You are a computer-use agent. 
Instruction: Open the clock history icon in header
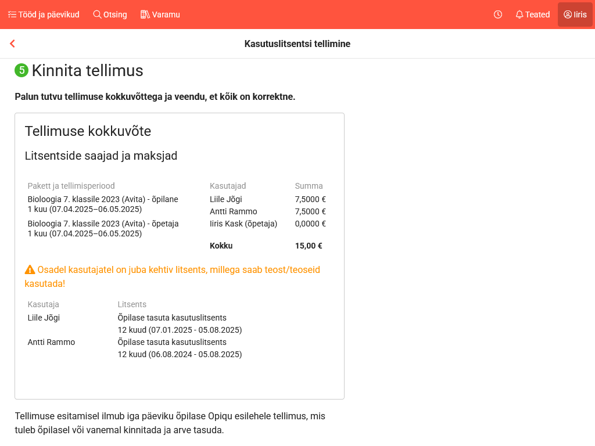pyautogui.click(x=498, y=15)
